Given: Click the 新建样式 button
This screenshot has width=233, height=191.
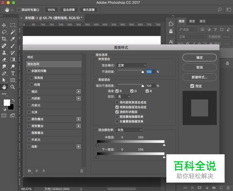Looking at the screenshot, I should point(200,77).
